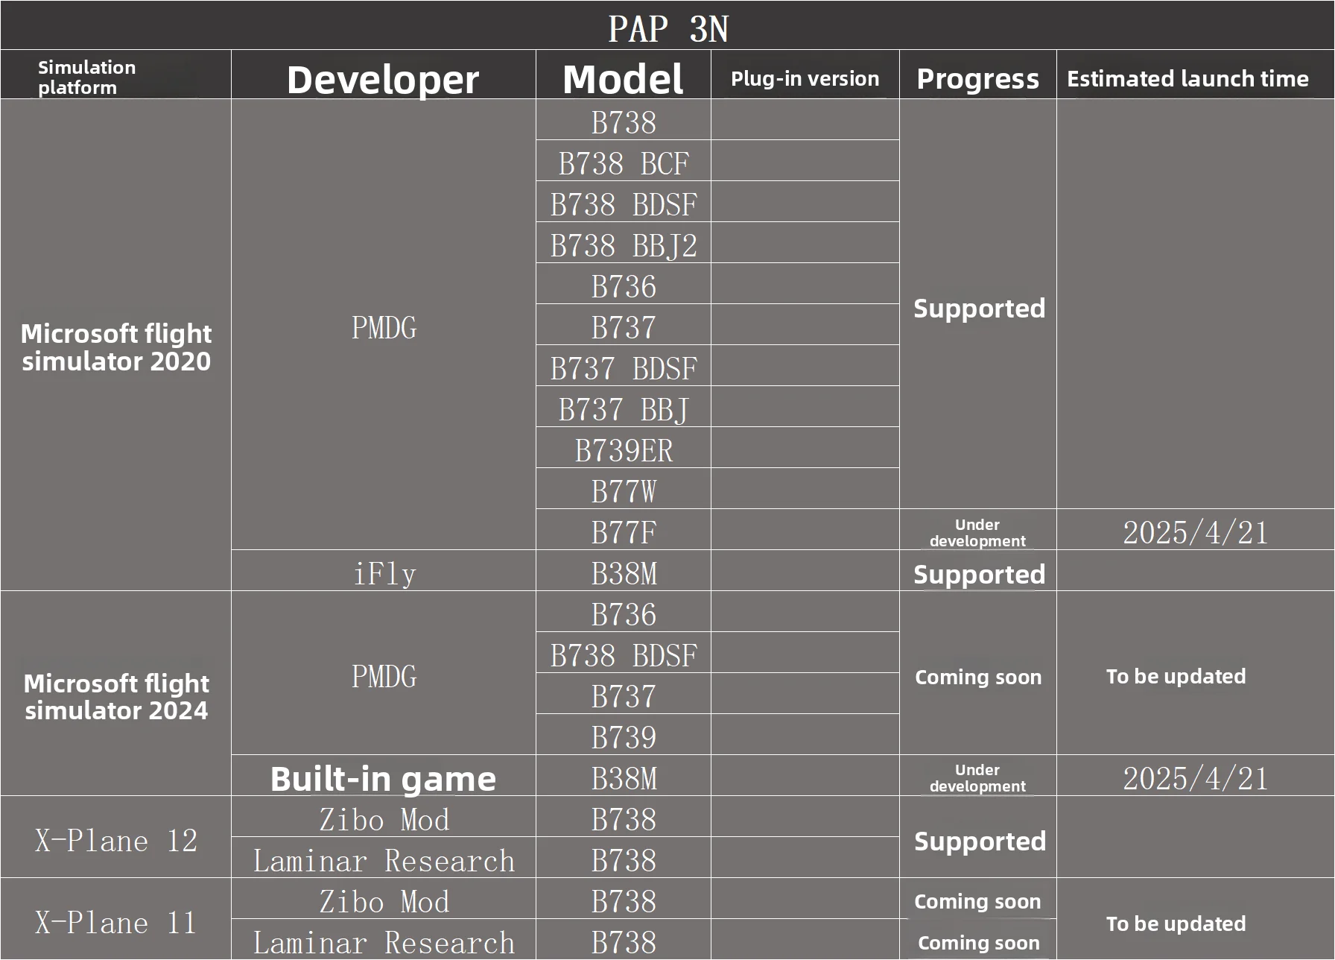Click the Microsoft flight simulator 2024 cell

(x=116, y=696)
